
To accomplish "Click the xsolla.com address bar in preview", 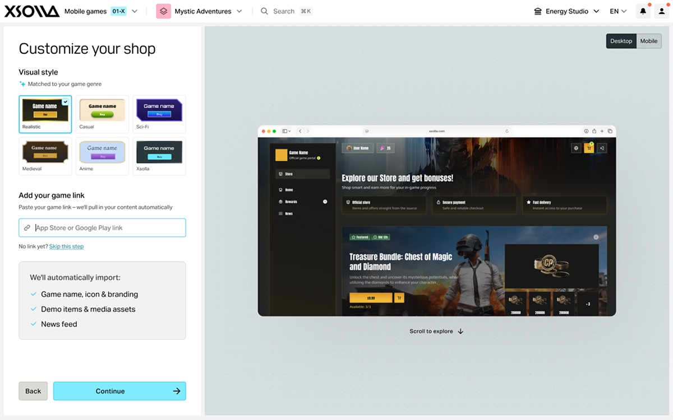I will click(437, 131).
